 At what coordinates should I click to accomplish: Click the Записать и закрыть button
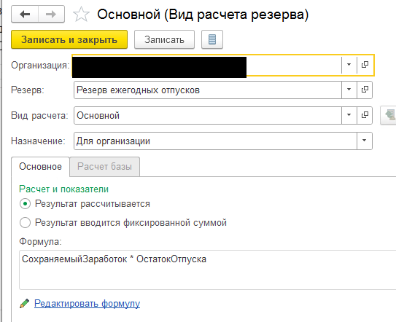click(x=69, y=39)
